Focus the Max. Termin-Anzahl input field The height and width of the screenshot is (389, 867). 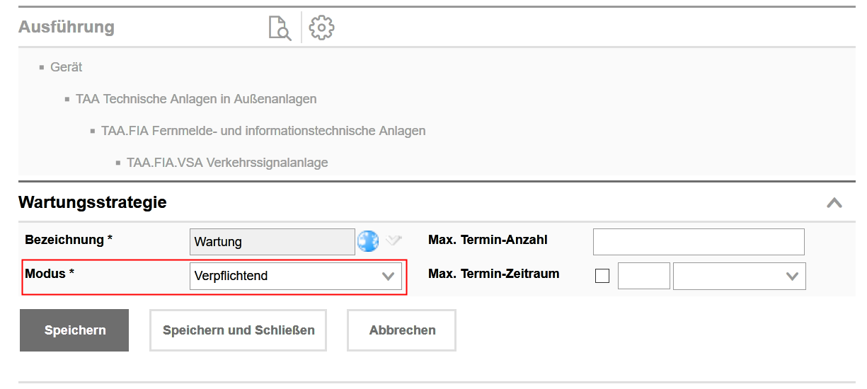(699, 242)
